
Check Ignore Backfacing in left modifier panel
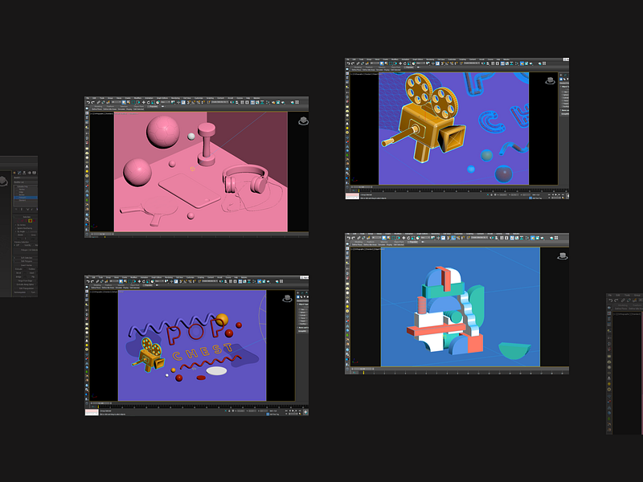[24, 228]
